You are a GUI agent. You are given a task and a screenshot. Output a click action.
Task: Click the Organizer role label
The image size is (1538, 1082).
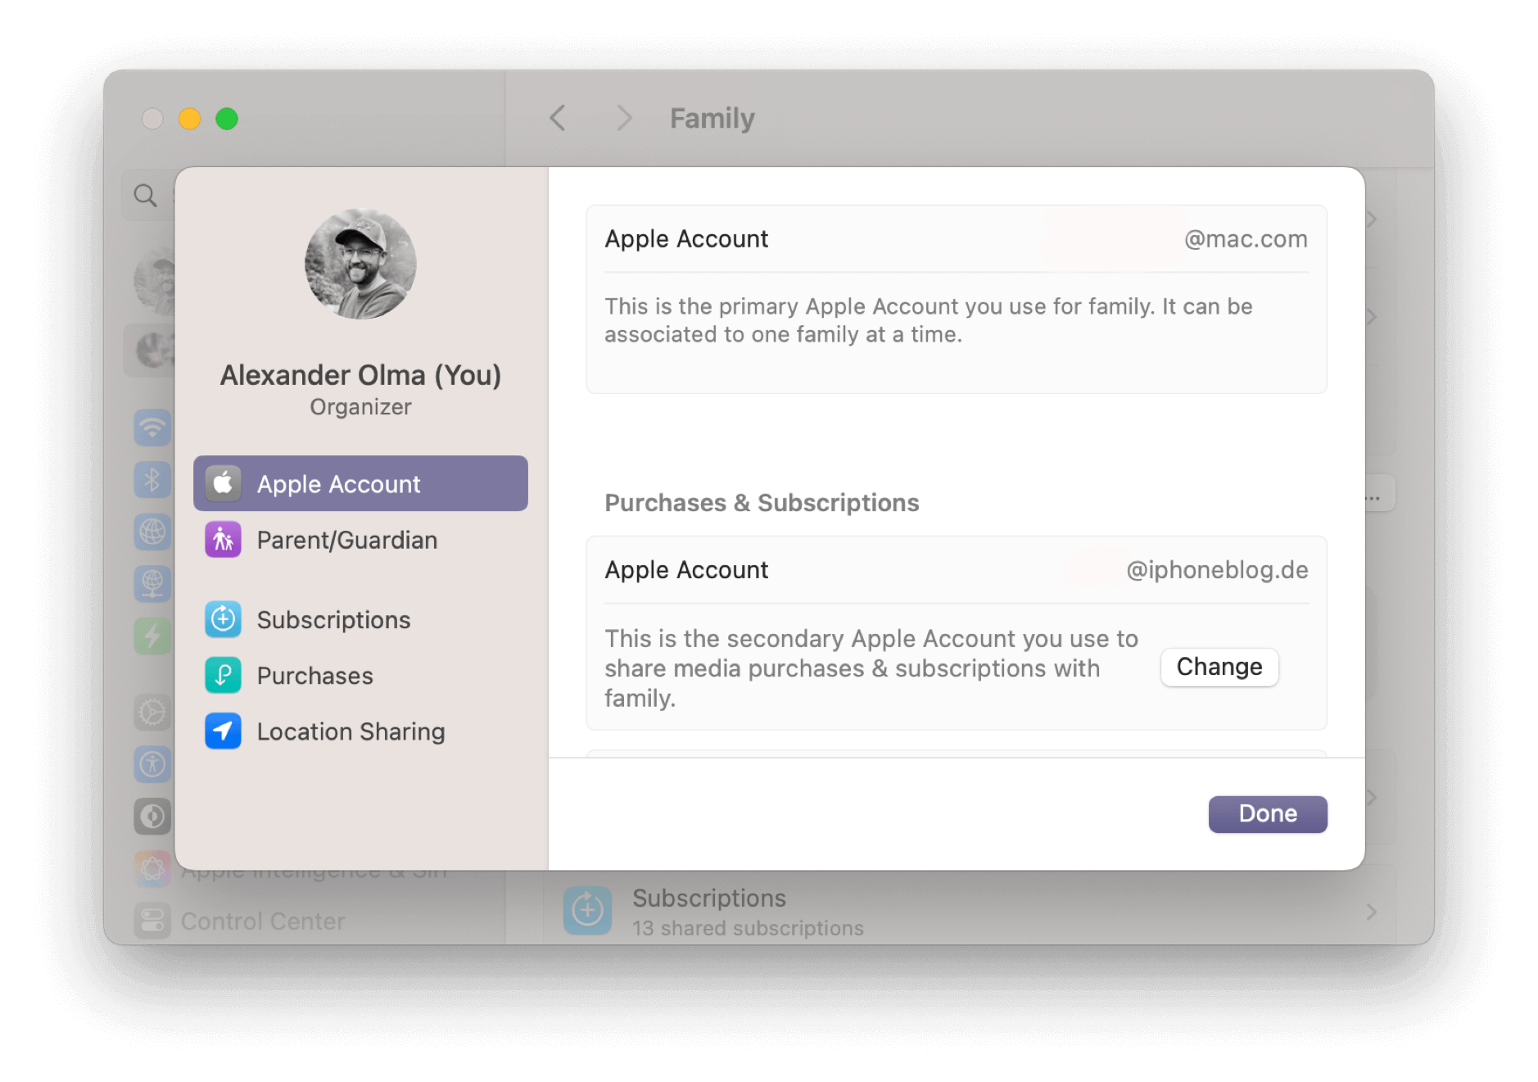click(x=360, y=407)
